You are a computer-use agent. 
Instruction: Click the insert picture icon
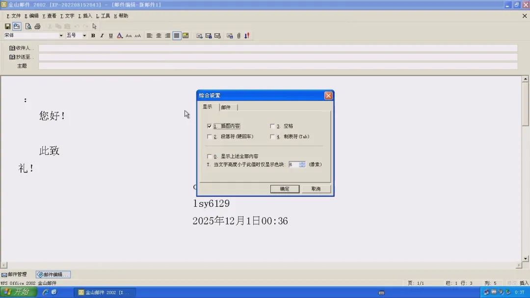pyautogui.click(x=185, y=35)
